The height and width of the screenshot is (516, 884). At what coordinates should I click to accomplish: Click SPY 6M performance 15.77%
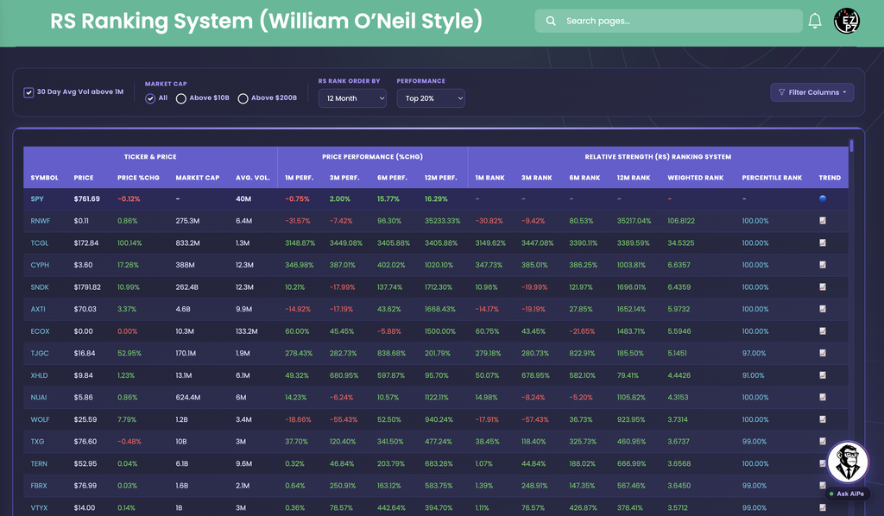[x=388, y=198]
